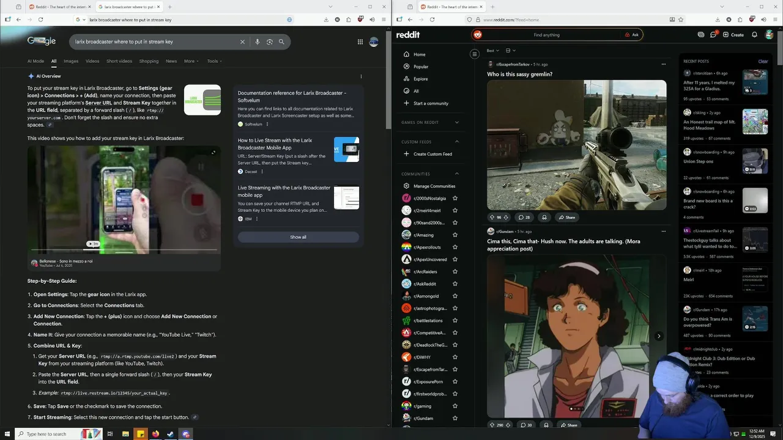Upvote the sassy gremlin post
The width and height of the screenshot is (783, 440).
click(492, 218)
